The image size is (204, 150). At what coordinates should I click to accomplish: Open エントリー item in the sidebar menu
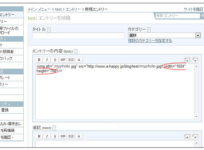click(x=11, y=15)
